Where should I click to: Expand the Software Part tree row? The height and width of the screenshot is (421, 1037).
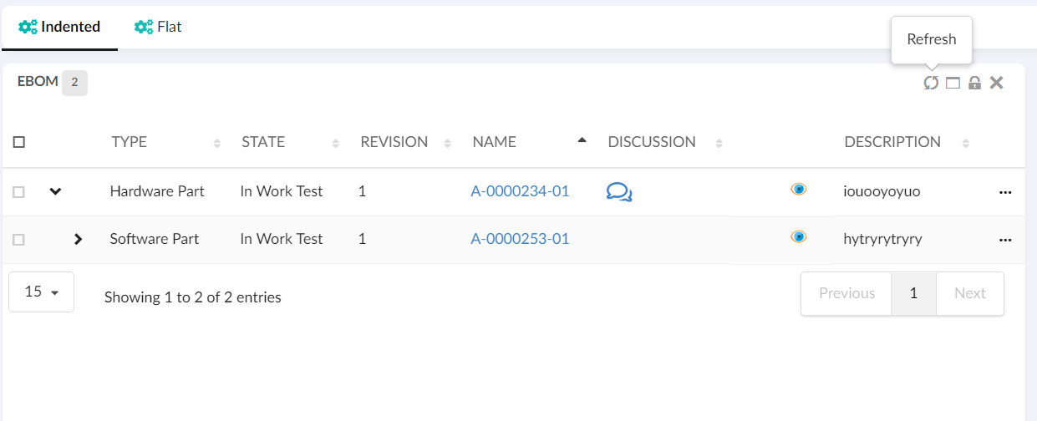(79, 239)
